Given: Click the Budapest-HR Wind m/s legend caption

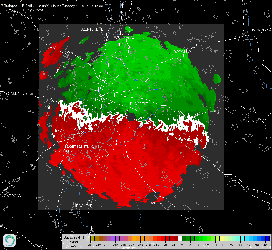Looking at the screenshot, I should pos(74,242).
